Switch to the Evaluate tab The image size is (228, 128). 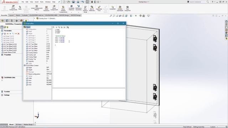pos(25,15)
